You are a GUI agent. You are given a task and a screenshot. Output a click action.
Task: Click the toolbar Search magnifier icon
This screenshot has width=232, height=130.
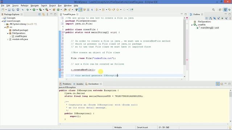[x=214, y=10]
